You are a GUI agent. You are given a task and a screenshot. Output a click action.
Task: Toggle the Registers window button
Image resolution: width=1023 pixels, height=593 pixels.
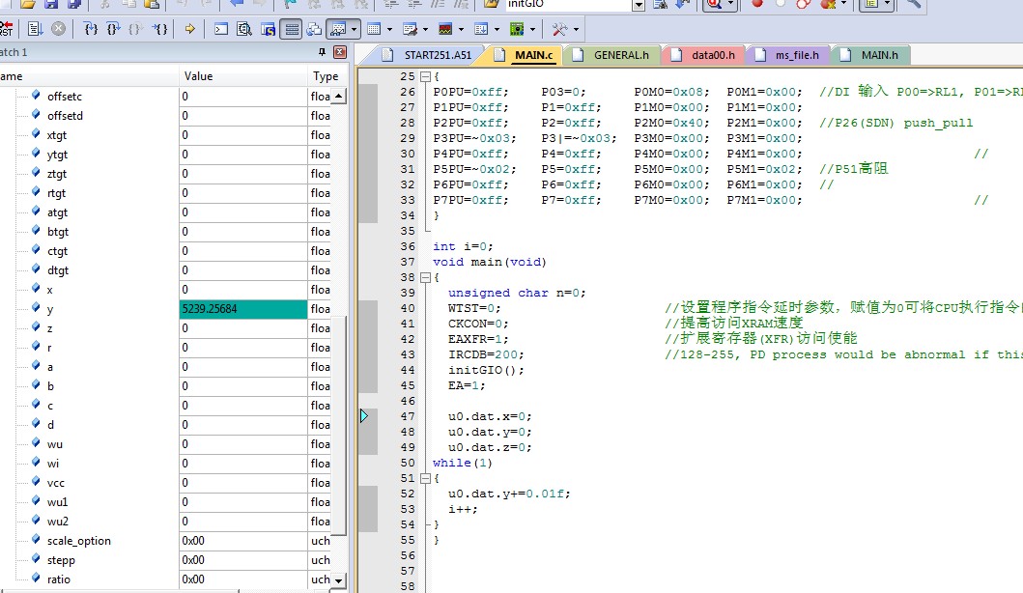292,29
